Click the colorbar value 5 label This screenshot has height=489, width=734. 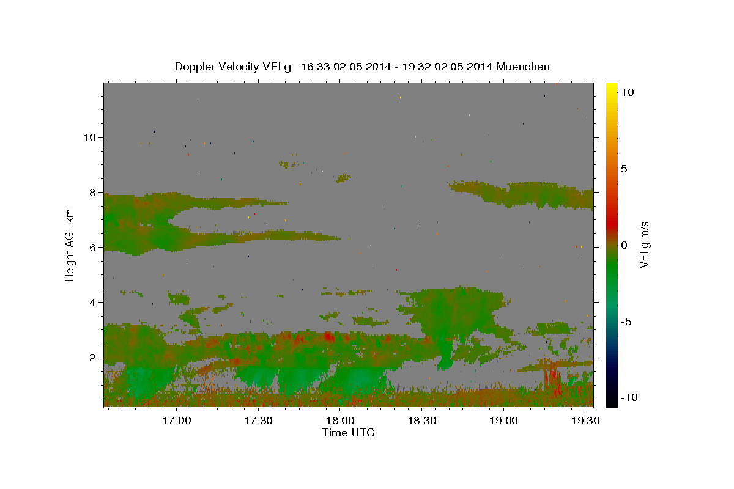click(x=624, y=169)
